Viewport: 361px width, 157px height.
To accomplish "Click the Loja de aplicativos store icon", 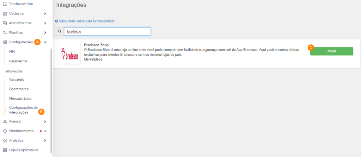I will click(x=5, y=150).
